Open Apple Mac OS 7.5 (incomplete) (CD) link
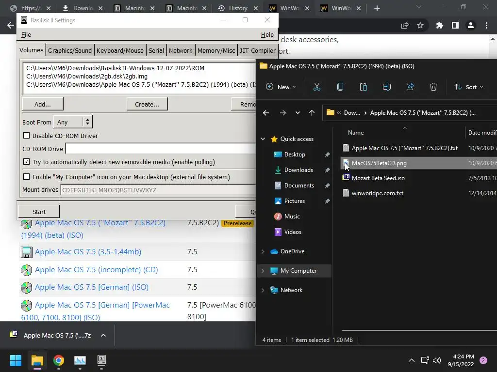The width and height of the screenshot is (497, 372). pos(97,270)
